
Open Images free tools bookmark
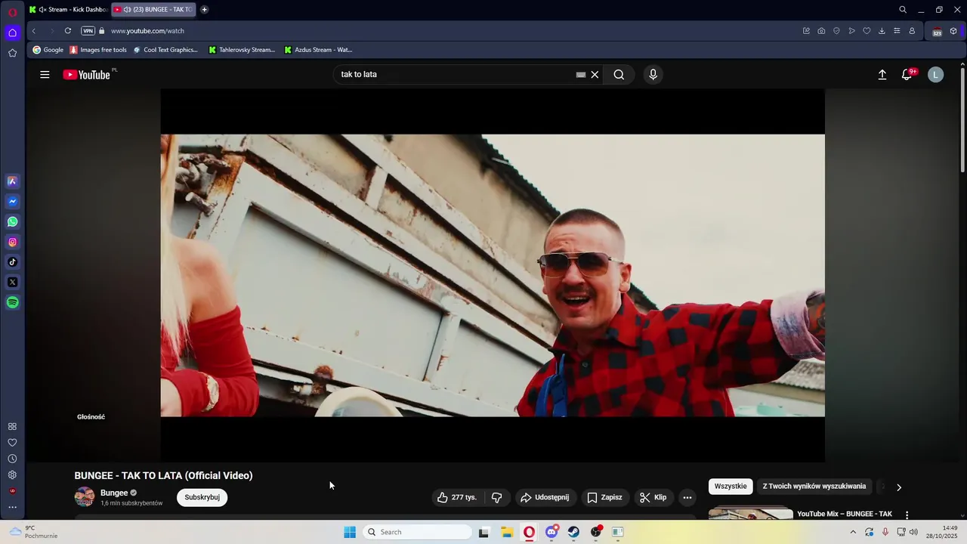[x=98, y=50]
